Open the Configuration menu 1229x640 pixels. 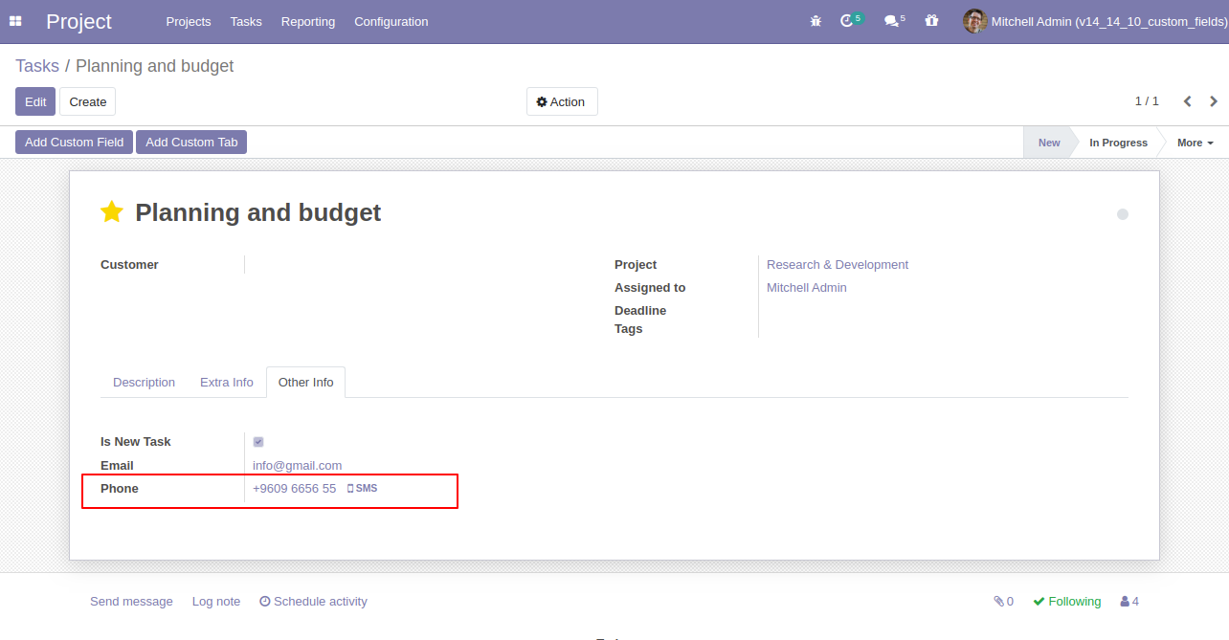point(391,21)
